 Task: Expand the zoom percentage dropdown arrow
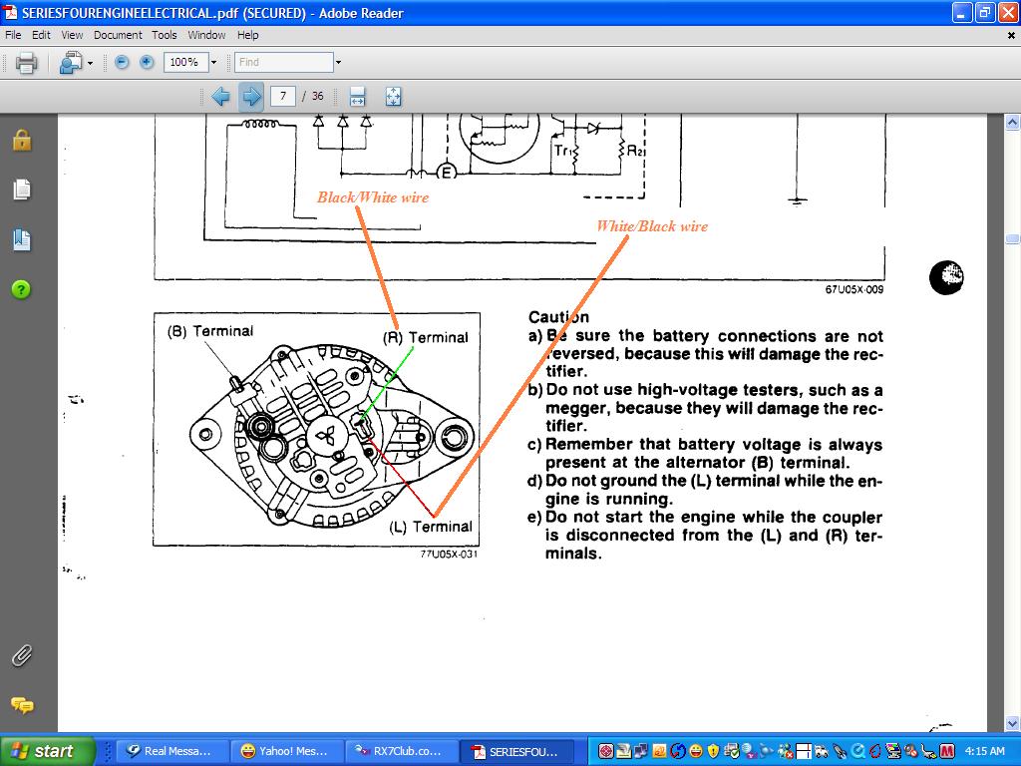[x=213, y=62]
